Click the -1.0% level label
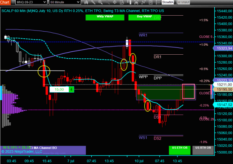The height and width of the screenshot is (164, 233). coord(203,142)
